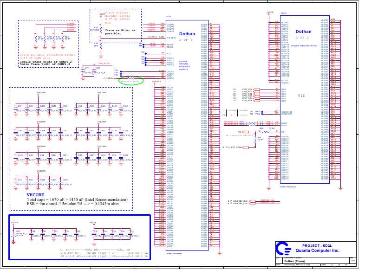Select the 'Total caps = 1670 uF' note line
391x276 pixels.
[x=77, y=199]
